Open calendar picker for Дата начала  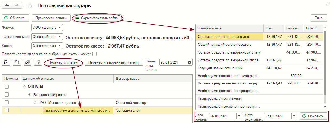coord(239,116)
